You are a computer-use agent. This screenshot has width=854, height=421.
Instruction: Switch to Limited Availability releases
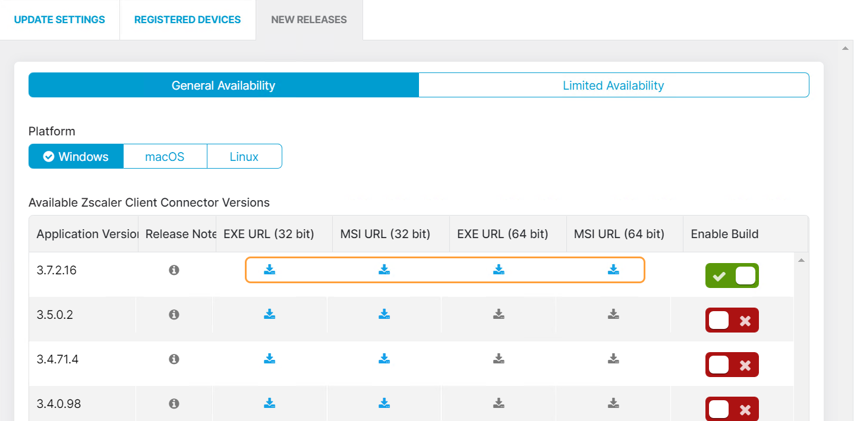tap(613, 85)
